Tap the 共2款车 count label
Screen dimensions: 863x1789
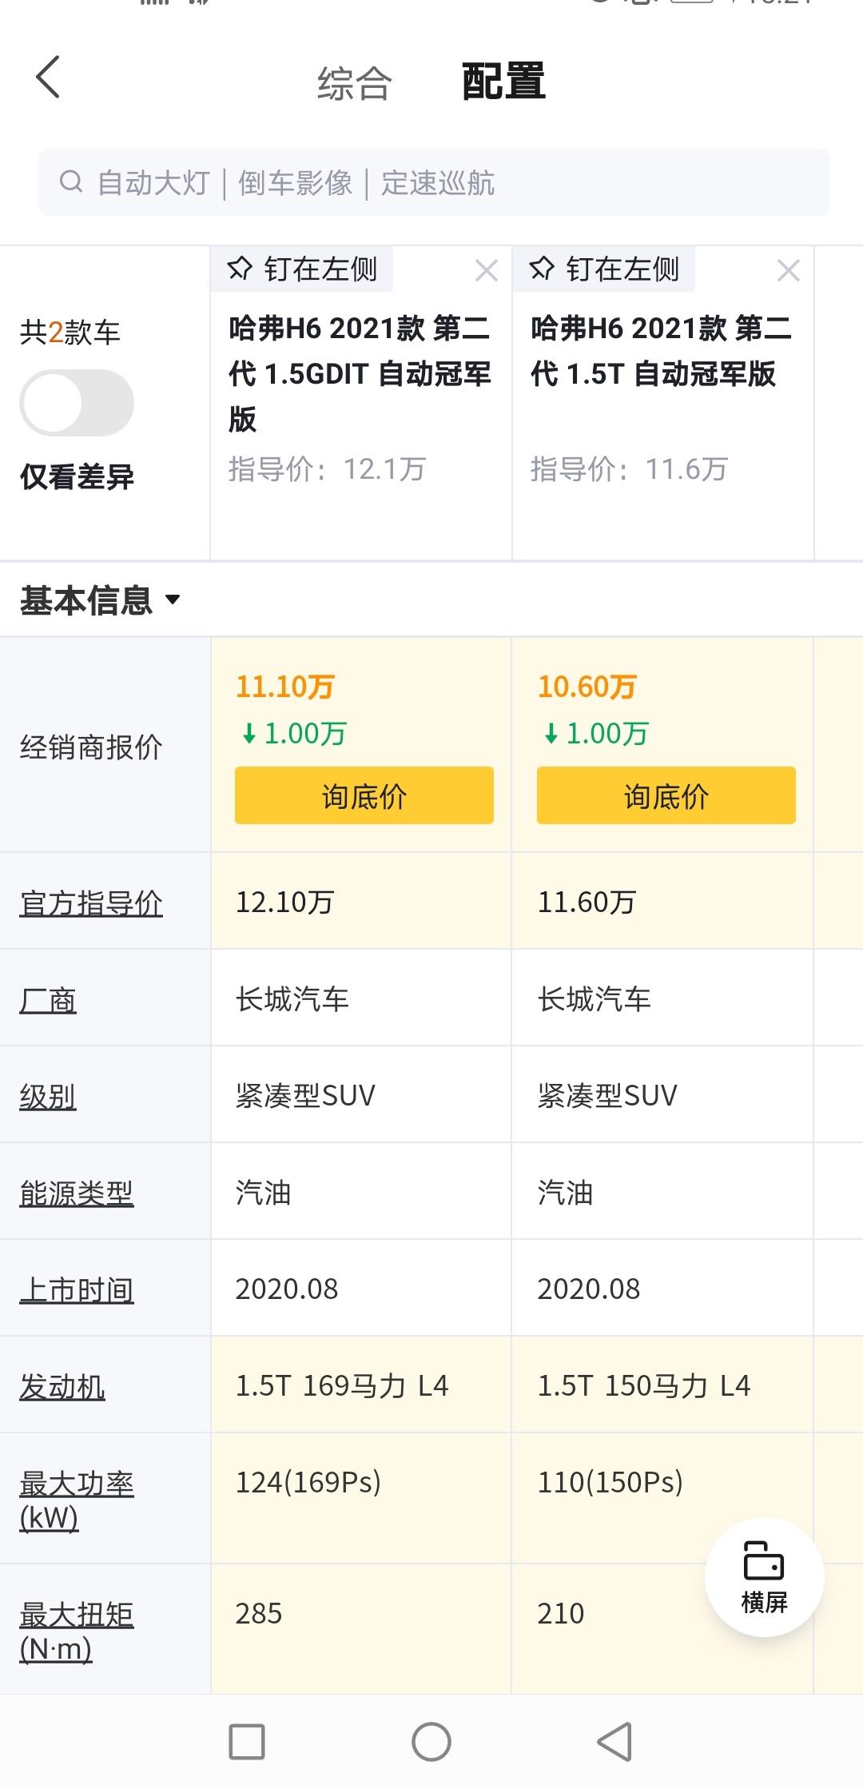[x=70, y=331]
